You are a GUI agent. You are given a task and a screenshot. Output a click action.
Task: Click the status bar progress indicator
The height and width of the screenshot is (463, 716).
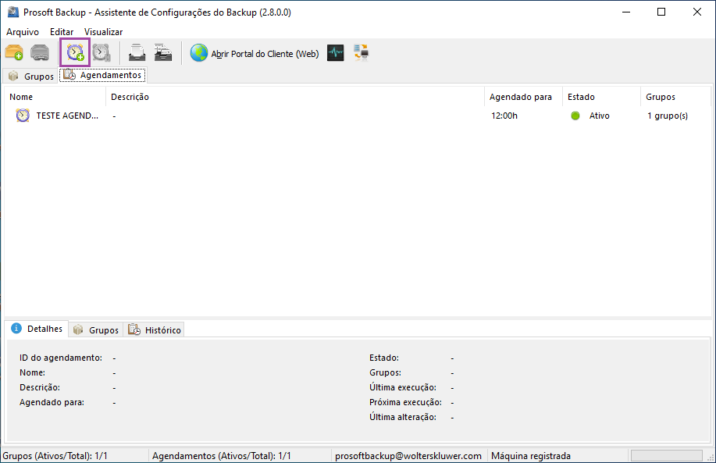667,455
